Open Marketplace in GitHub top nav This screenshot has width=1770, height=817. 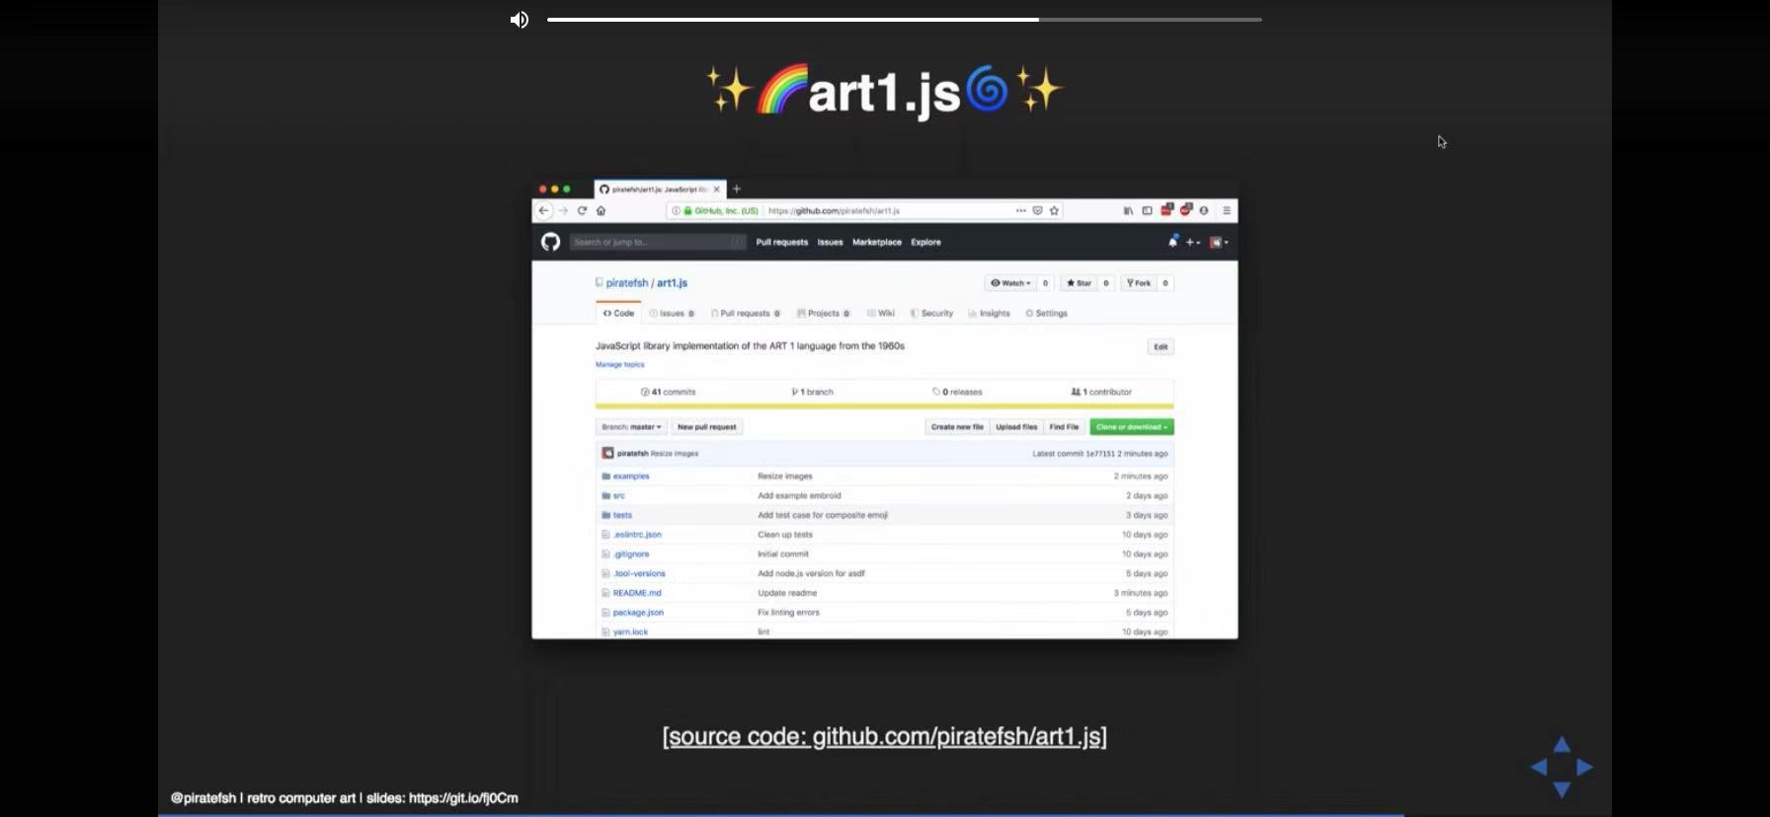click(x=877, y=242)
